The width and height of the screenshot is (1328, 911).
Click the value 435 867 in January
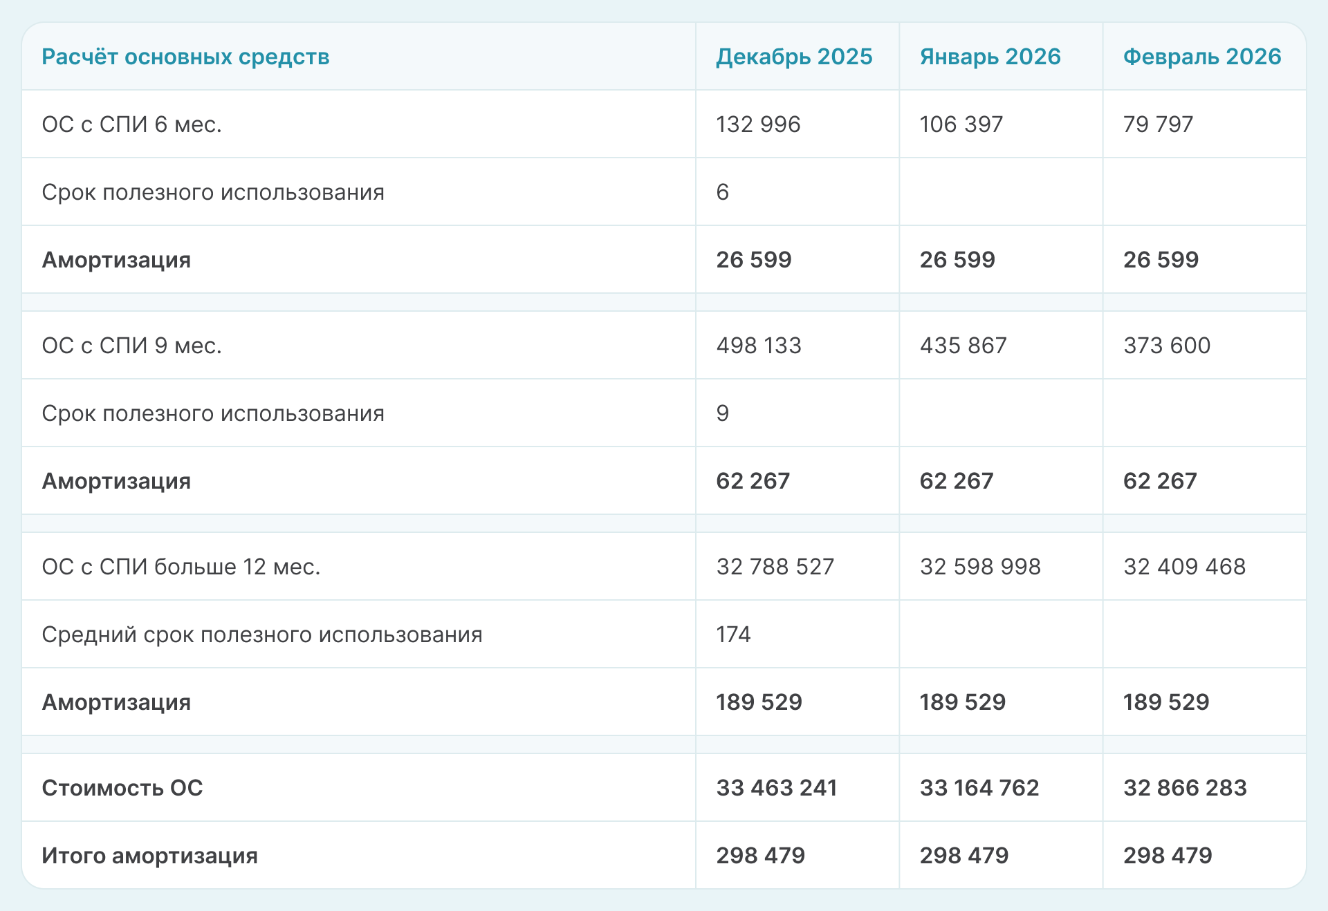pos(963,346)
